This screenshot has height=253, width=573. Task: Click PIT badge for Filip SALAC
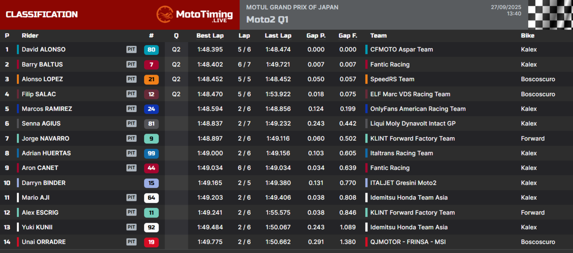coord(131,94)
